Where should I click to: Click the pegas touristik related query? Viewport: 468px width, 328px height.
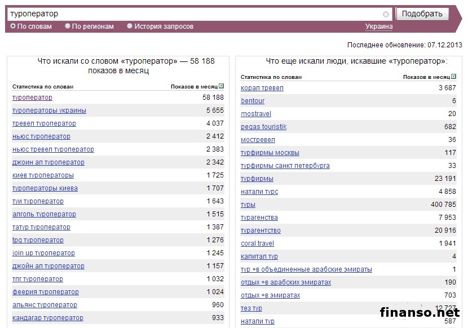tap(263, 127)
